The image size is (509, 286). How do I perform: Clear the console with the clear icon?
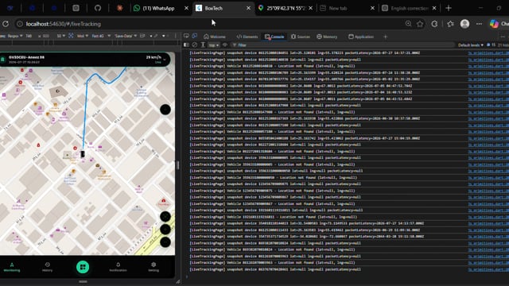pos(194,44)
